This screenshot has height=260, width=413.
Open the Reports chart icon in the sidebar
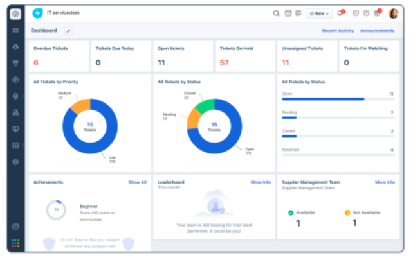(x=15, y=145)
